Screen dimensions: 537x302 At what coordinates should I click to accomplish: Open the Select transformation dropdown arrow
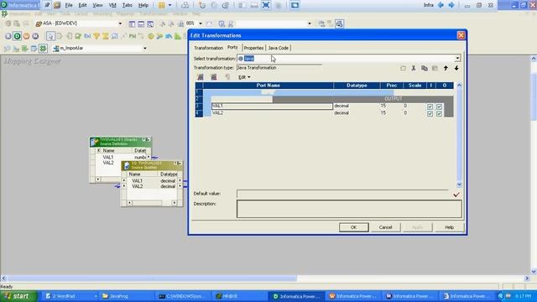point(457,59)
